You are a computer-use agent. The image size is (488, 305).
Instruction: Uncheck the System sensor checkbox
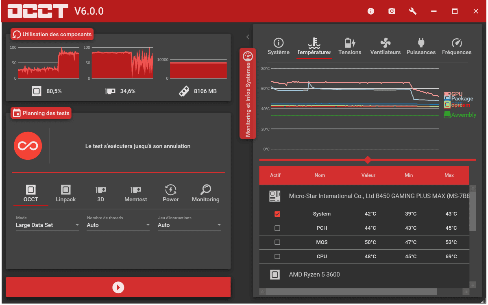click(277, 214)
